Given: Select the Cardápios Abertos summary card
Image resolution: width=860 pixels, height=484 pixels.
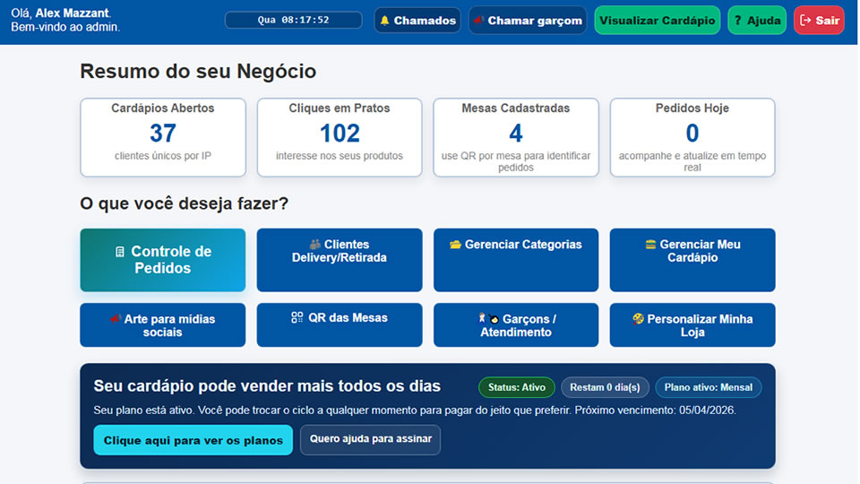Looking at the screenshot, I should 162,137.
